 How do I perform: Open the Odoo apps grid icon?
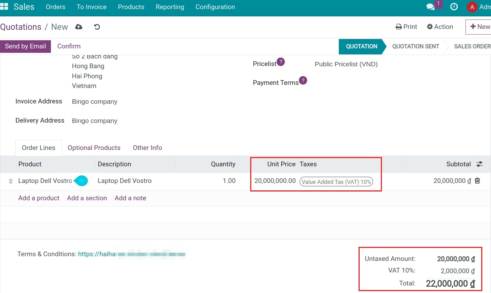pyautogui.click(x=4, y=6)
